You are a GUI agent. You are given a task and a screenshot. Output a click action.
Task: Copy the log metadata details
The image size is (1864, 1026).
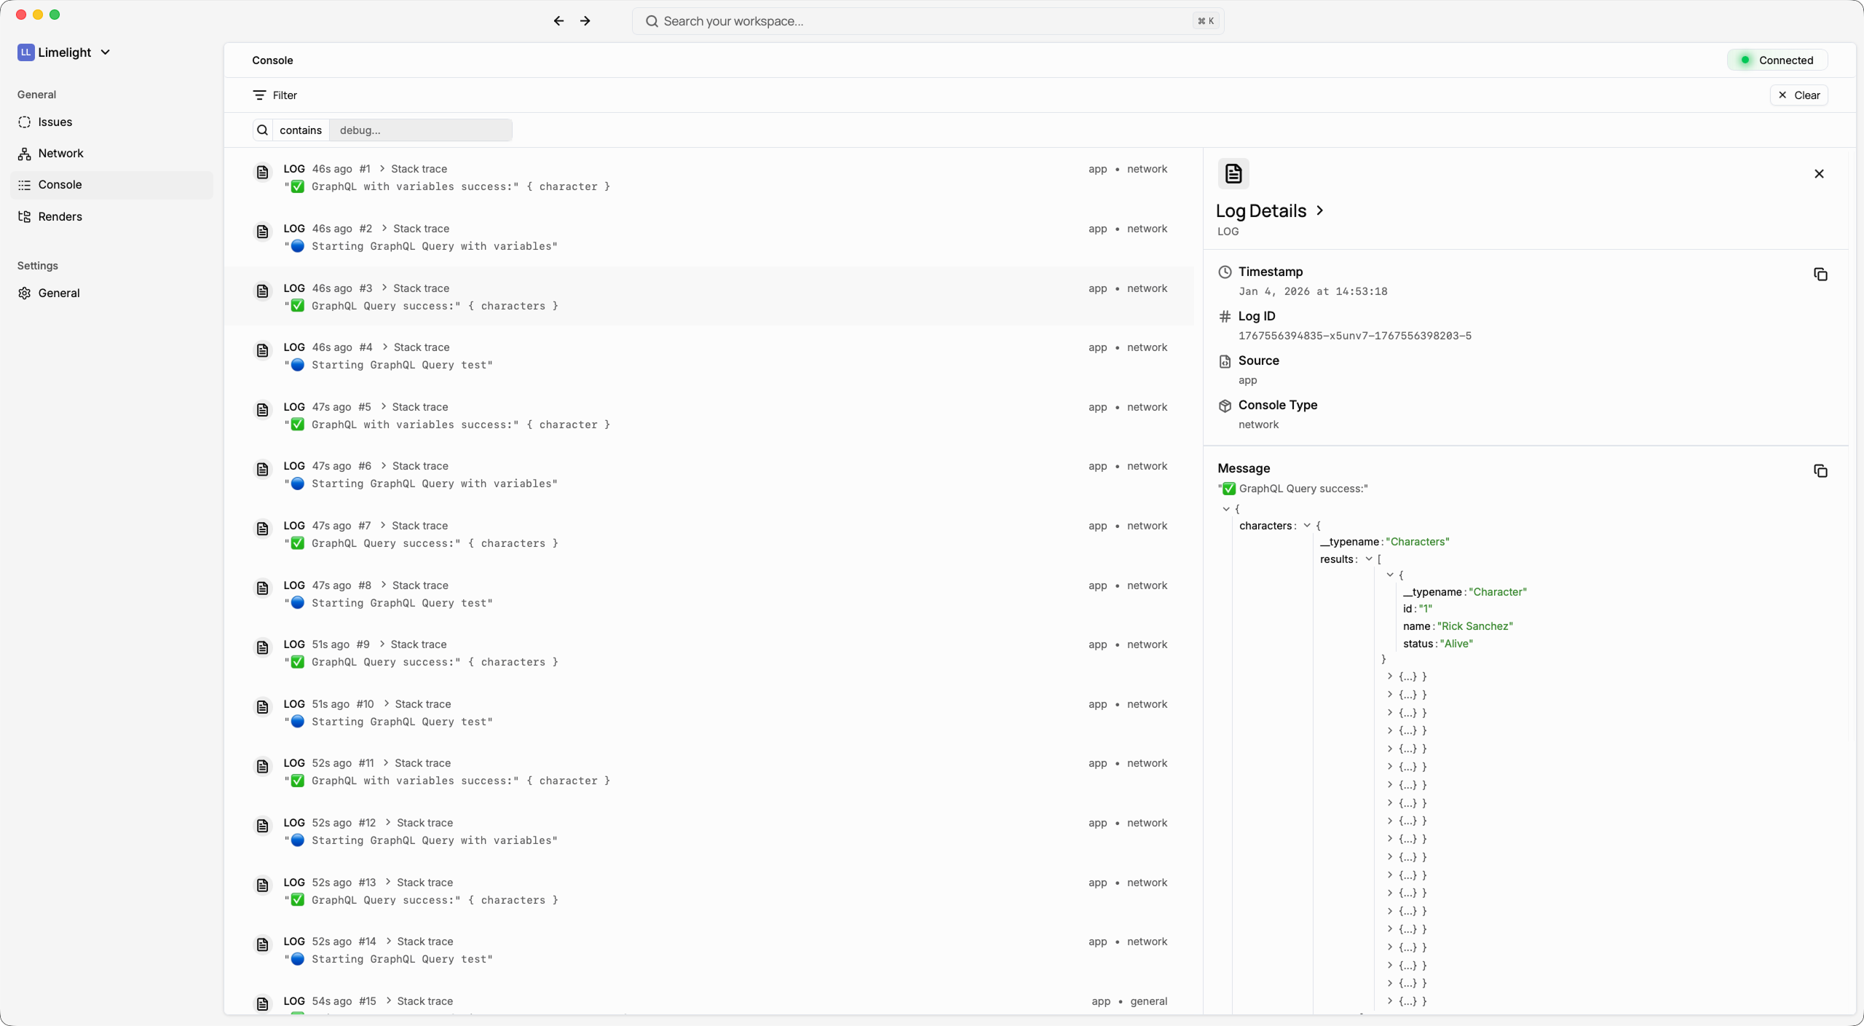click(1820, 275)
